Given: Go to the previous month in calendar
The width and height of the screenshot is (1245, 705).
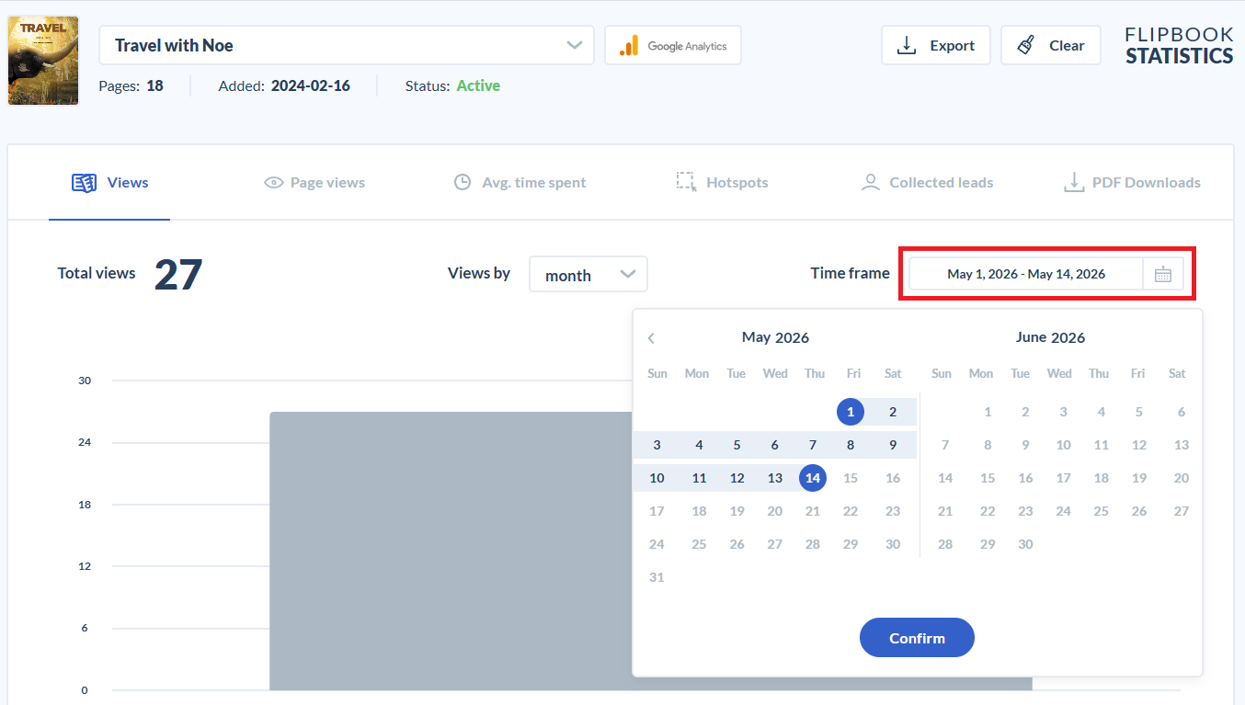Looking at the screenshot, I should (651, 338).
